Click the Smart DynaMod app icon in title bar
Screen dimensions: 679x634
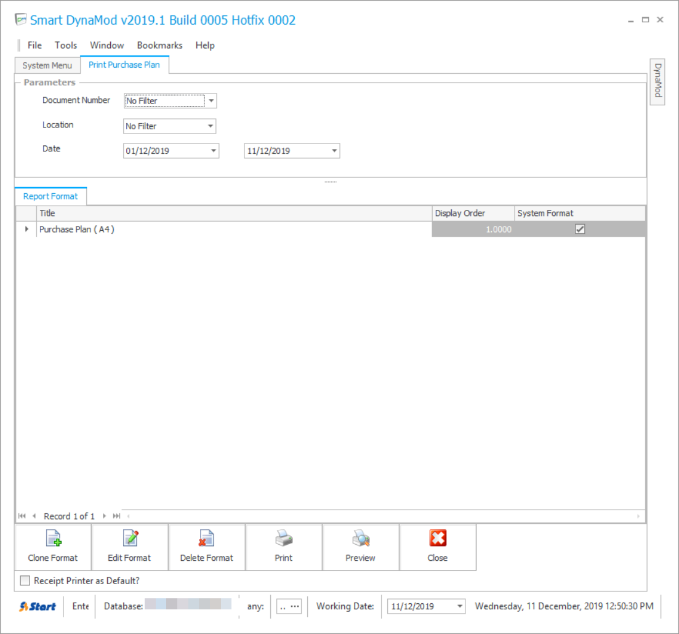[21, 20]
